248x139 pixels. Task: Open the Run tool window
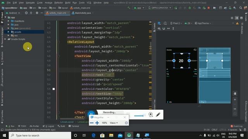click(10, 126)
